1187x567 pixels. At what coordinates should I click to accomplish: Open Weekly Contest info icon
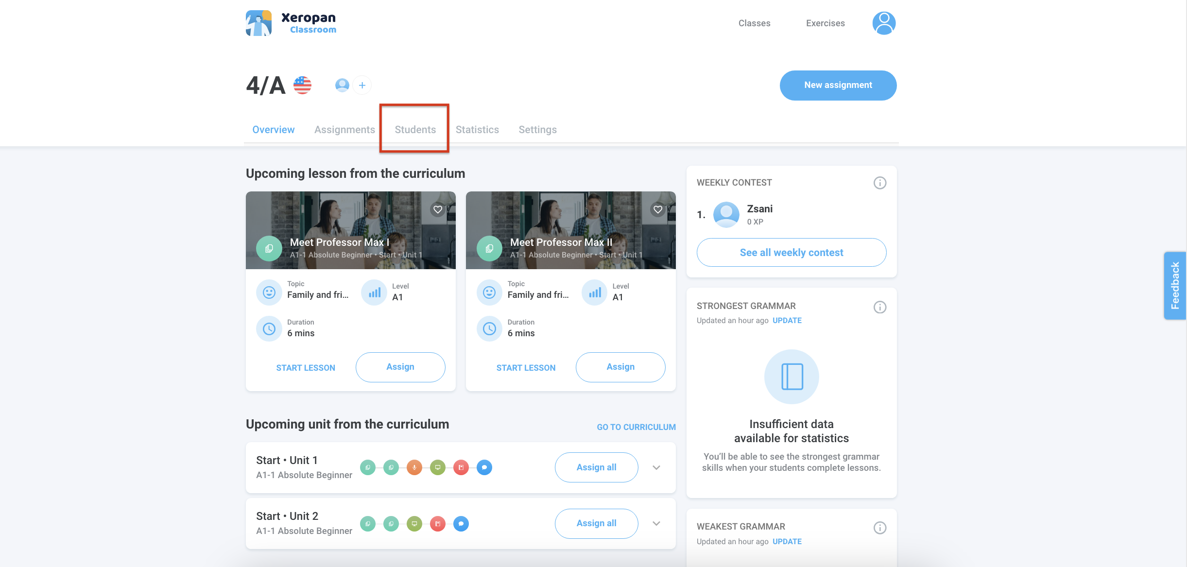[x=879, y=183]
